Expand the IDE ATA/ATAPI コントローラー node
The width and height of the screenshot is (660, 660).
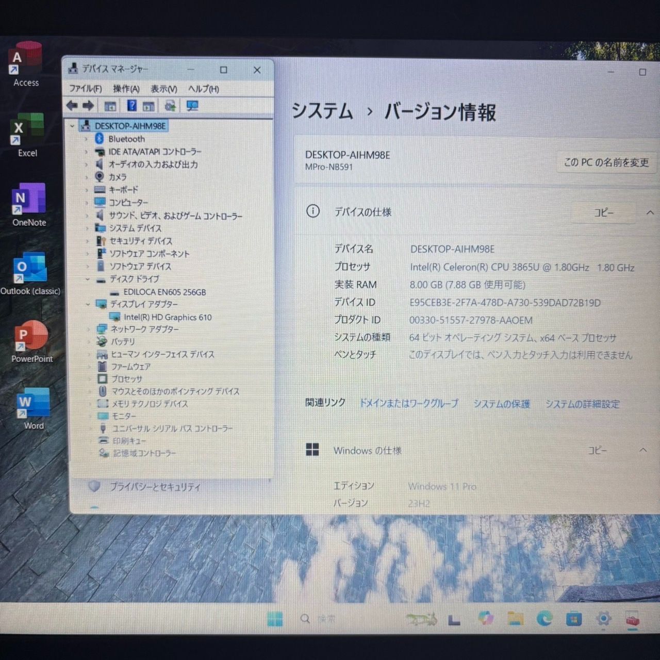[86, 152]
